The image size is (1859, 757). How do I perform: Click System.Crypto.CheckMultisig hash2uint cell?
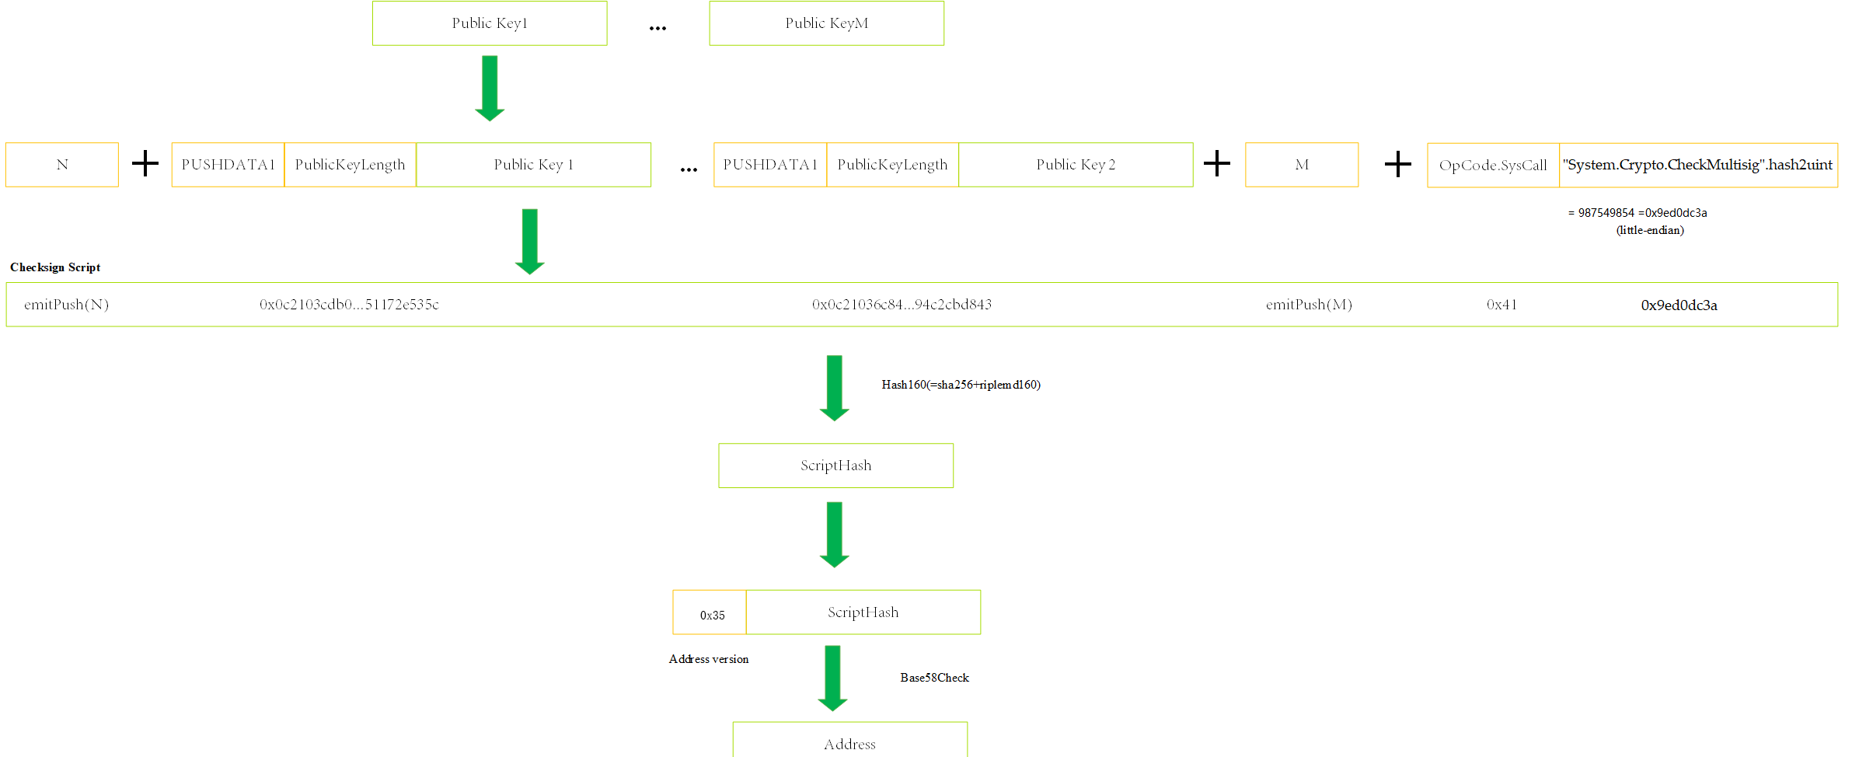1699,166
